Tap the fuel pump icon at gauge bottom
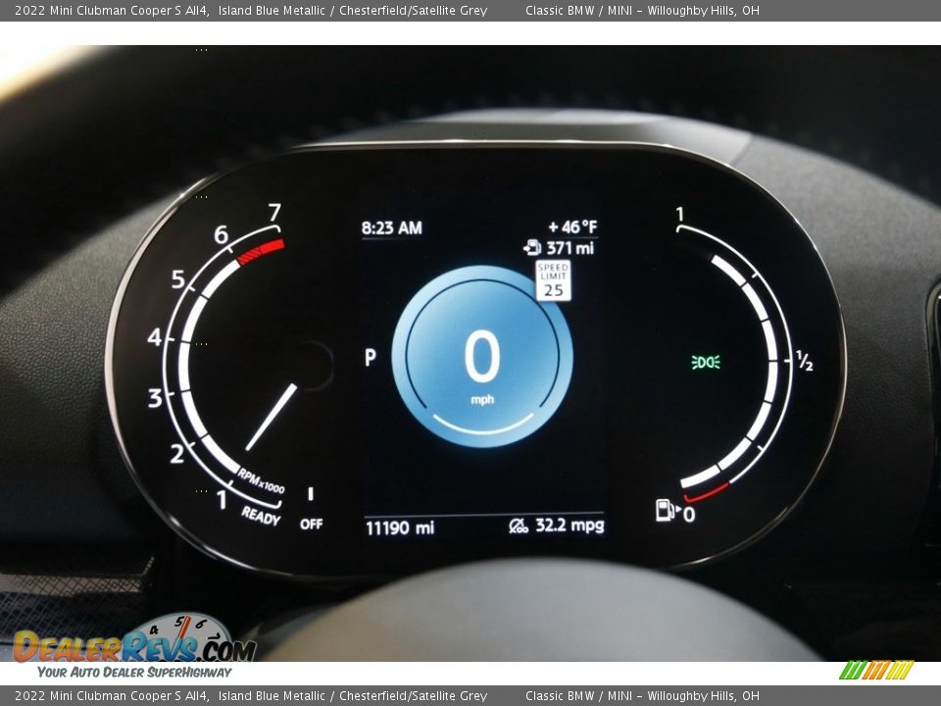This screenshot has height=706, width=941. 667,510
